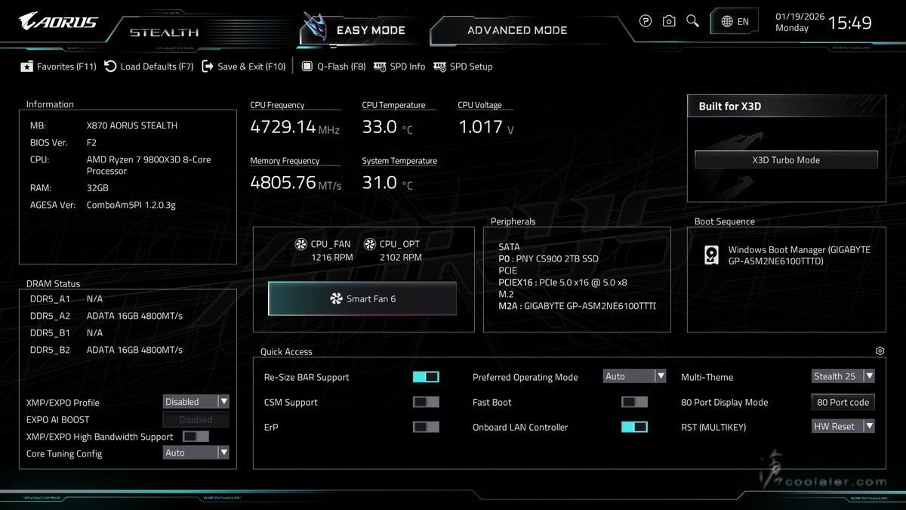Open Q-Flash (F8) utility icon

pos(307,66)
